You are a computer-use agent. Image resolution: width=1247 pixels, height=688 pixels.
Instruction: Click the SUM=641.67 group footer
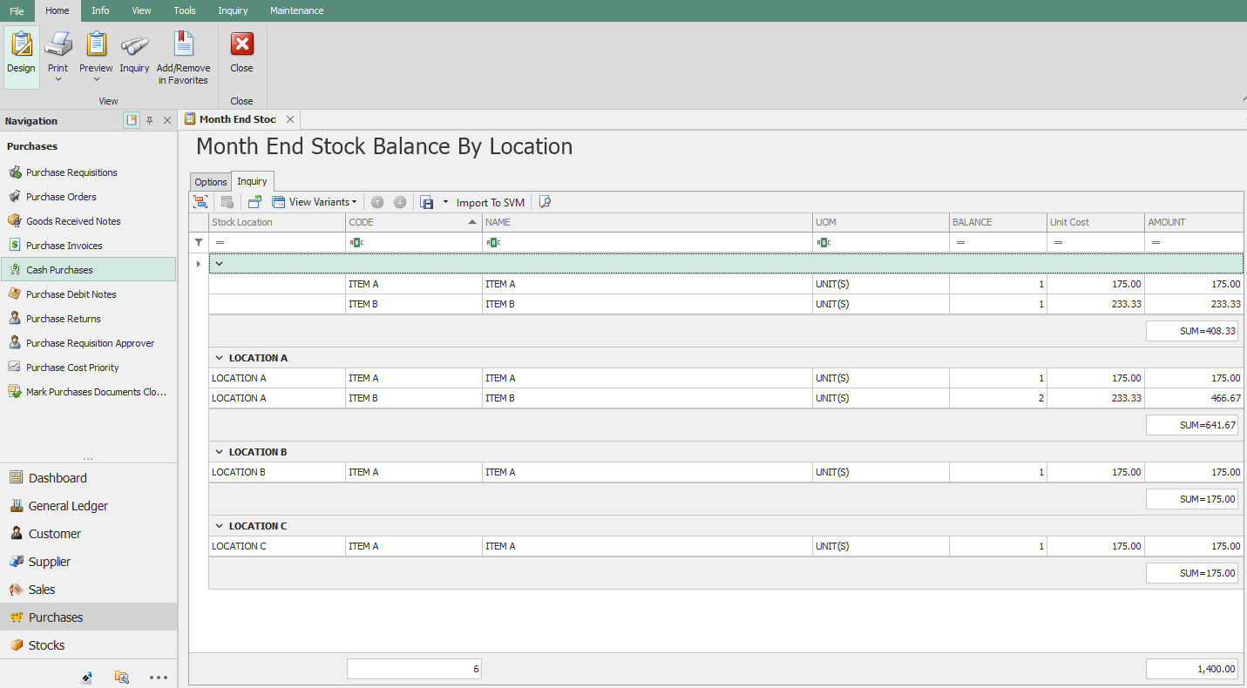click(1192, 425)
